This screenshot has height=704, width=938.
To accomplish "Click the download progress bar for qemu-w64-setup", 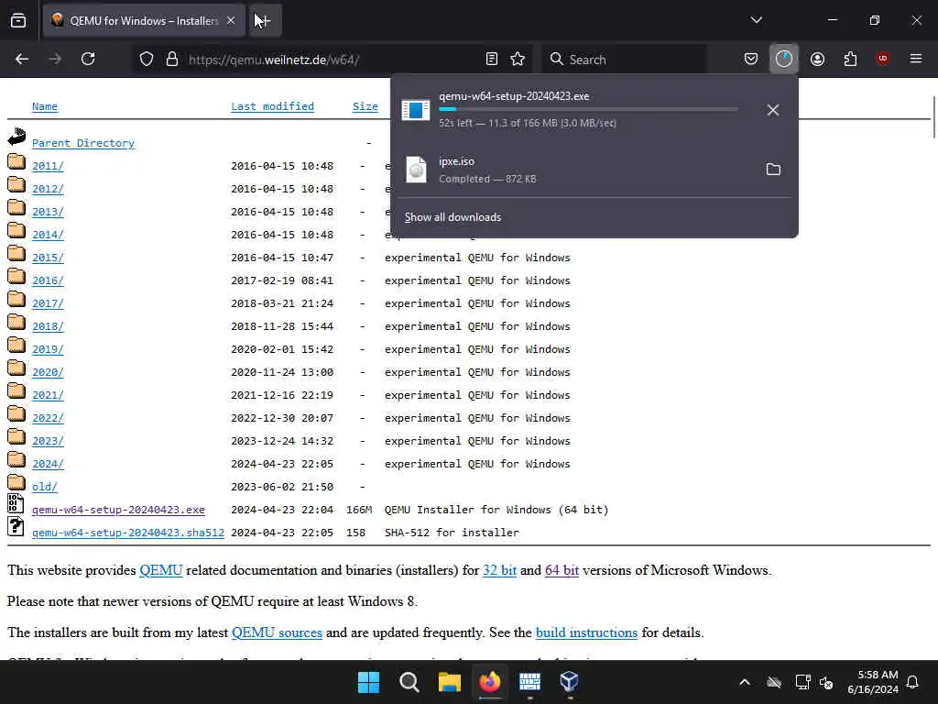I will coord(588,110).
